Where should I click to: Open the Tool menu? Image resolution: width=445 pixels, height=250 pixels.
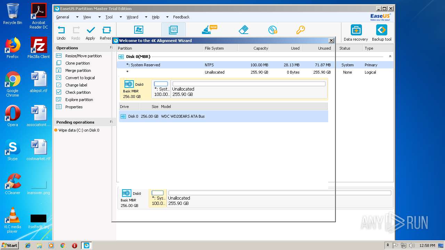point(109,17)
